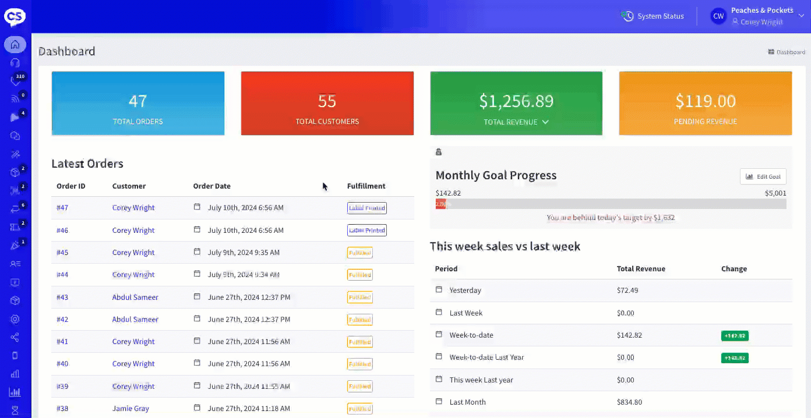
Task: Click the Home dashboard sidebar icon
Action: (x=15, y=44)
